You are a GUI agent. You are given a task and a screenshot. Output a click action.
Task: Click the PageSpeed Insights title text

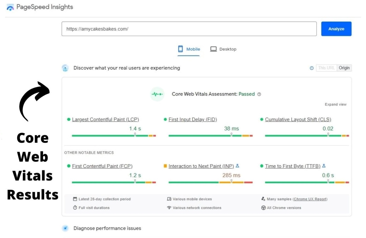pyautogui.click(x=45, y=7)
